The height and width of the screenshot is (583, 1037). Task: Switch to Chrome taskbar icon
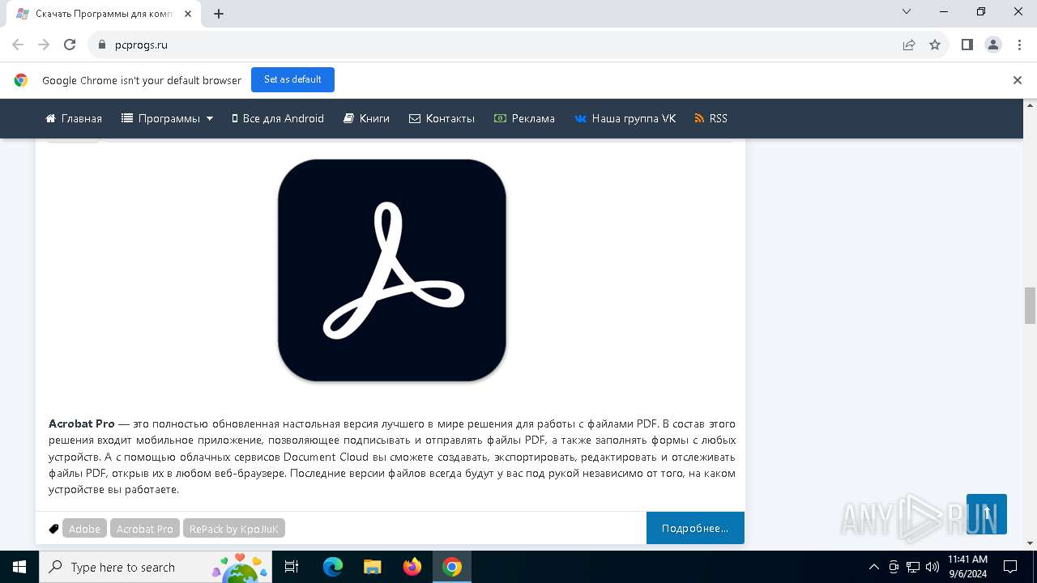pyautogui.click(x=452, y=567)
